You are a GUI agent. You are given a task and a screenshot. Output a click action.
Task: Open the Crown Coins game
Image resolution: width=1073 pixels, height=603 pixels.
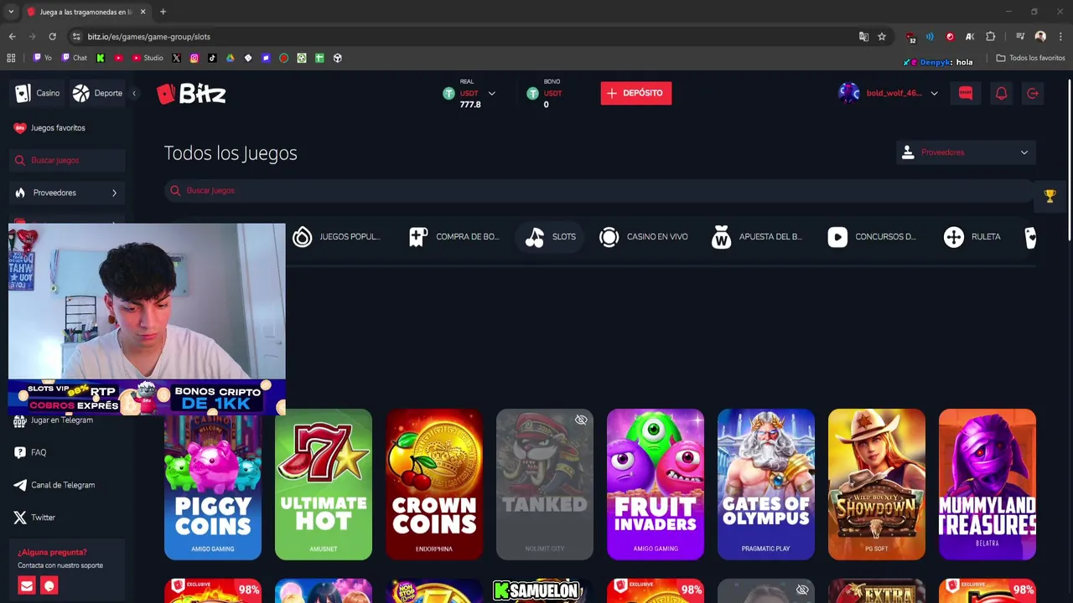434,484
